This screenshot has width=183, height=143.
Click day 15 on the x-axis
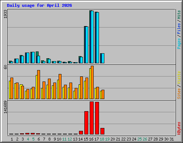86,139
